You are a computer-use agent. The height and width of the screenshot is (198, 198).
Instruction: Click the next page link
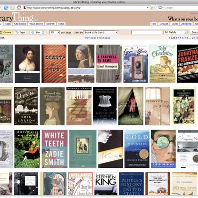[x=104, y=38]
